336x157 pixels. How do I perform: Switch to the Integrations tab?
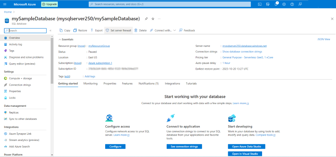[172, 83]
